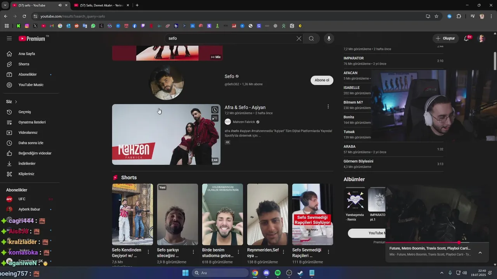
Task: Open options for Birde benim studioma short
Action: pos(238,252)
